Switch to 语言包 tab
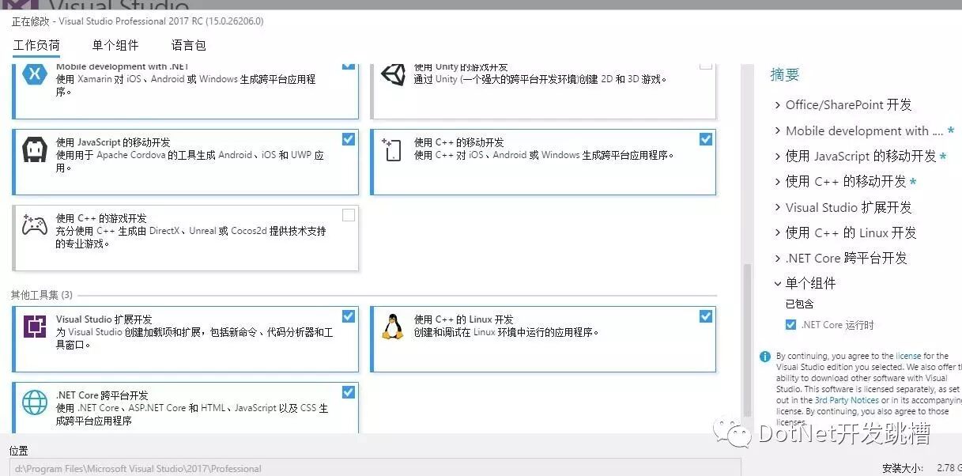Image resolution: width=962 pixels, height=476 pixels. click(189, 45)
